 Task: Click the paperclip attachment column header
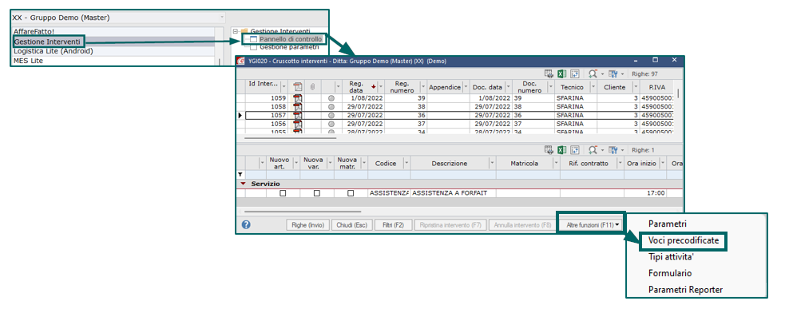313,87
